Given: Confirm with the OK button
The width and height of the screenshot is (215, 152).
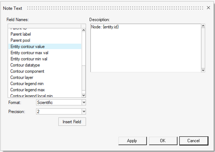Looking at the screenshot, I should pyautogui.click(x=163, y=141).
